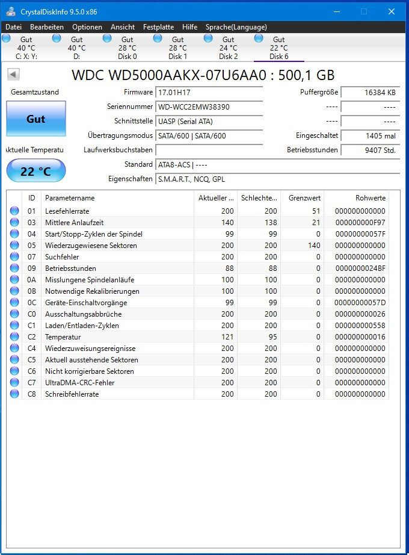
Task: Click the Grenzwert column header
Action: click(x=302, y=198)
